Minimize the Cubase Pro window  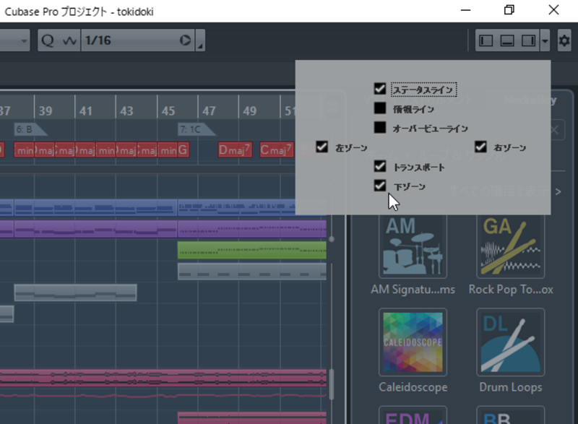[466, 10]
